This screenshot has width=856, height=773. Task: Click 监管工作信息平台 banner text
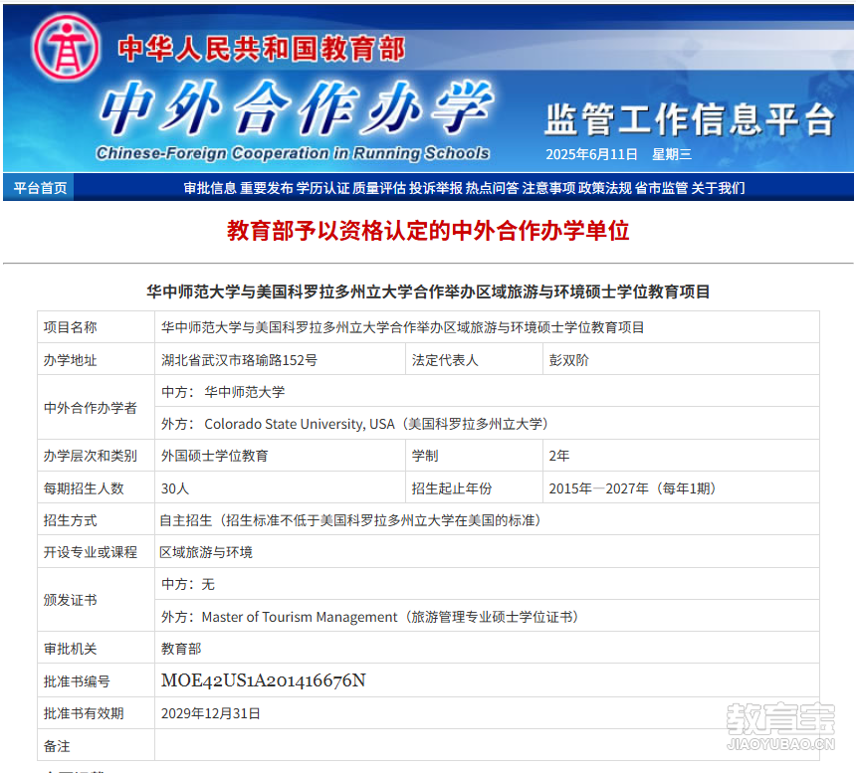point(690,119)
